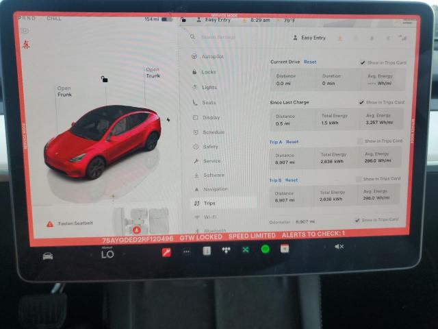Select the Trips menu item
The width and height of the screenshot is (438, 329).
[224, 203]
